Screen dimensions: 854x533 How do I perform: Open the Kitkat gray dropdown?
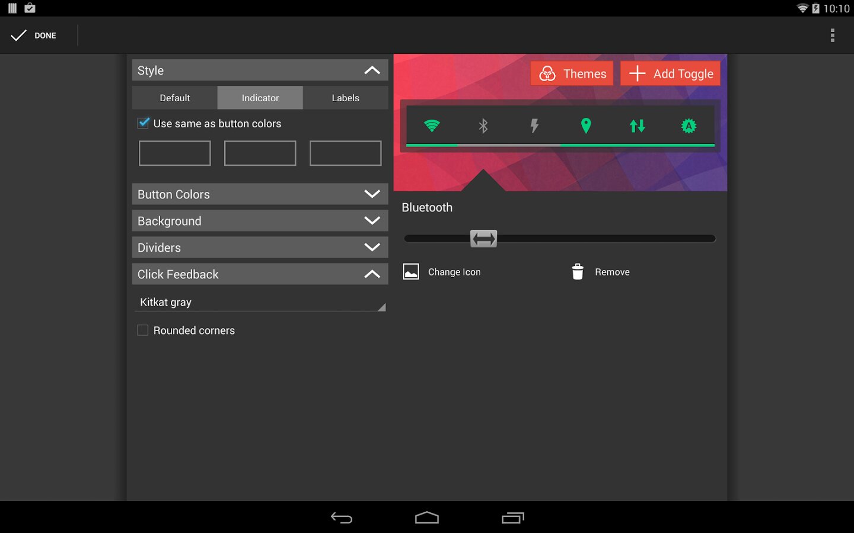260,302
